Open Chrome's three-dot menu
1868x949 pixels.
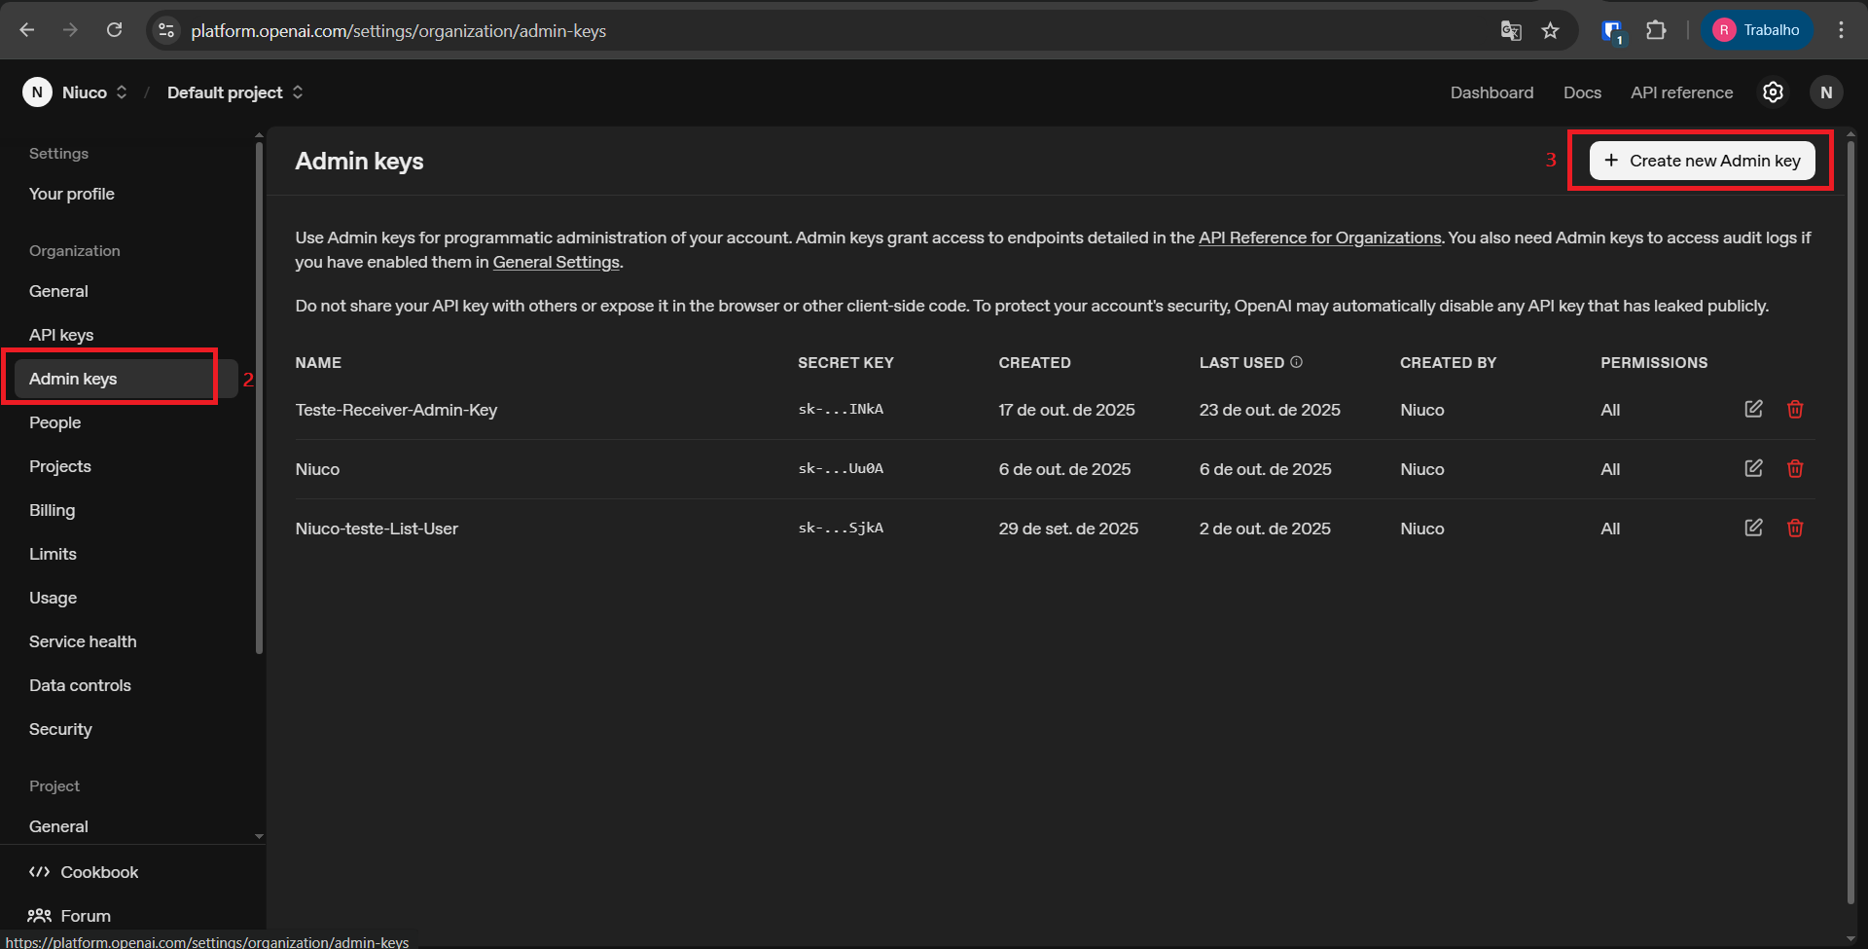tap(1841, 30)
